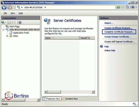
Task: Click the greyed Forward navigation arrow
Action: tap(10, 8)
